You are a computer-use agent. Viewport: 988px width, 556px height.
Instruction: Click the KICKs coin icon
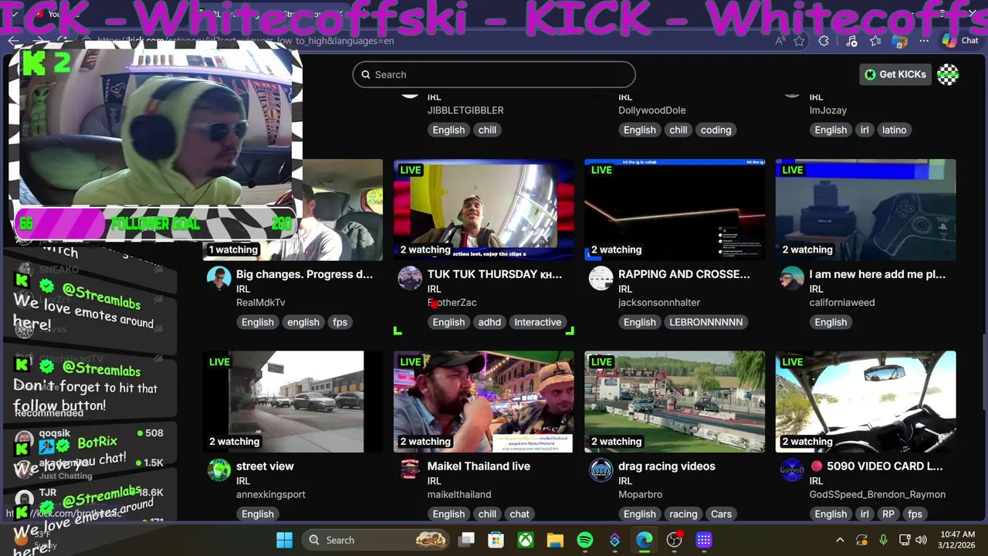870,74
